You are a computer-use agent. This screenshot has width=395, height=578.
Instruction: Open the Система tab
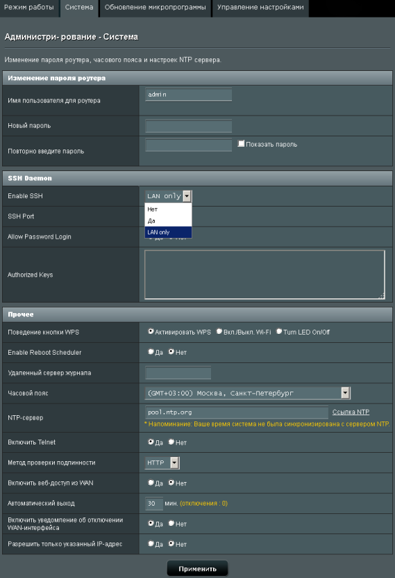(x=79, y=8)
